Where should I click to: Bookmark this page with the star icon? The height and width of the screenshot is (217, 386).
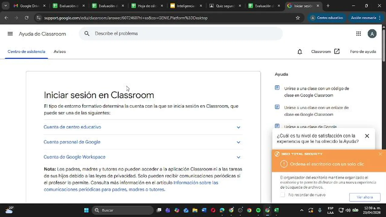pyautogui.click(x=298, y=18)
